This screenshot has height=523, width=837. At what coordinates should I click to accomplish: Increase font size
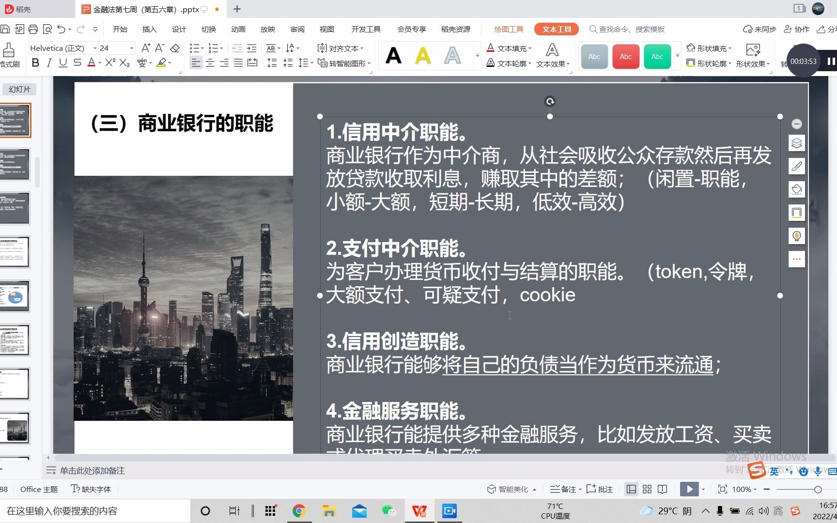[145, 48]
